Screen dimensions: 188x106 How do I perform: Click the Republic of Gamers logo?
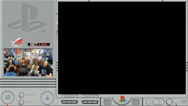click(x=17, y=42)
